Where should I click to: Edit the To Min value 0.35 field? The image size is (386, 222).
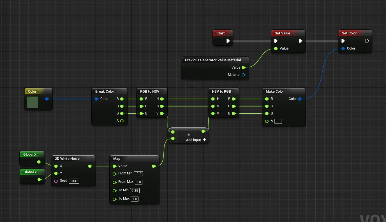(135, 190)
